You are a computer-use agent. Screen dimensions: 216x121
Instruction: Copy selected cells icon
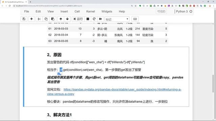pos(46,19)
